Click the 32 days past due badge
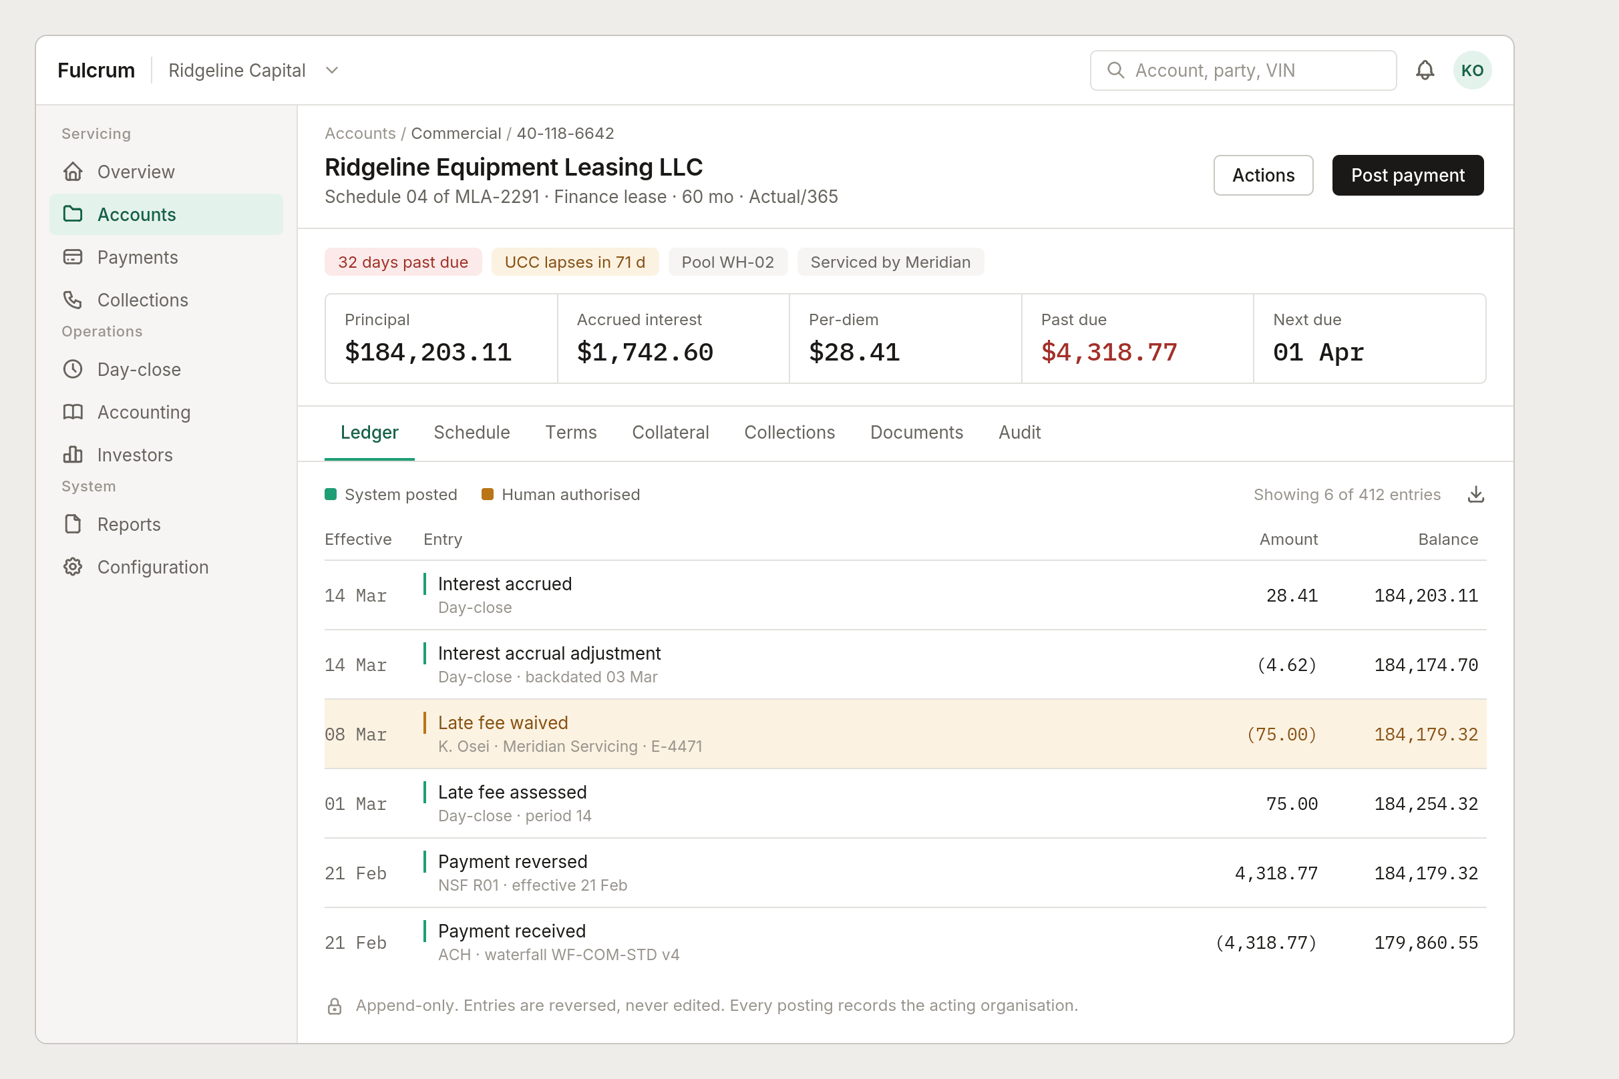This screenshot has height=1079, width=1619. click(x=403, y=262)
